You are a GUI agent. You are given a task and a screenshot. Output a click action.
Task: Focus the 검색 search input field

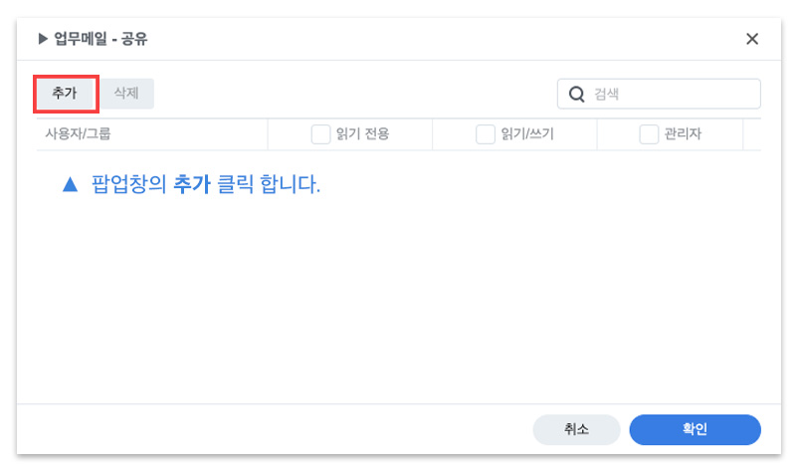click(x=659, y=94)
